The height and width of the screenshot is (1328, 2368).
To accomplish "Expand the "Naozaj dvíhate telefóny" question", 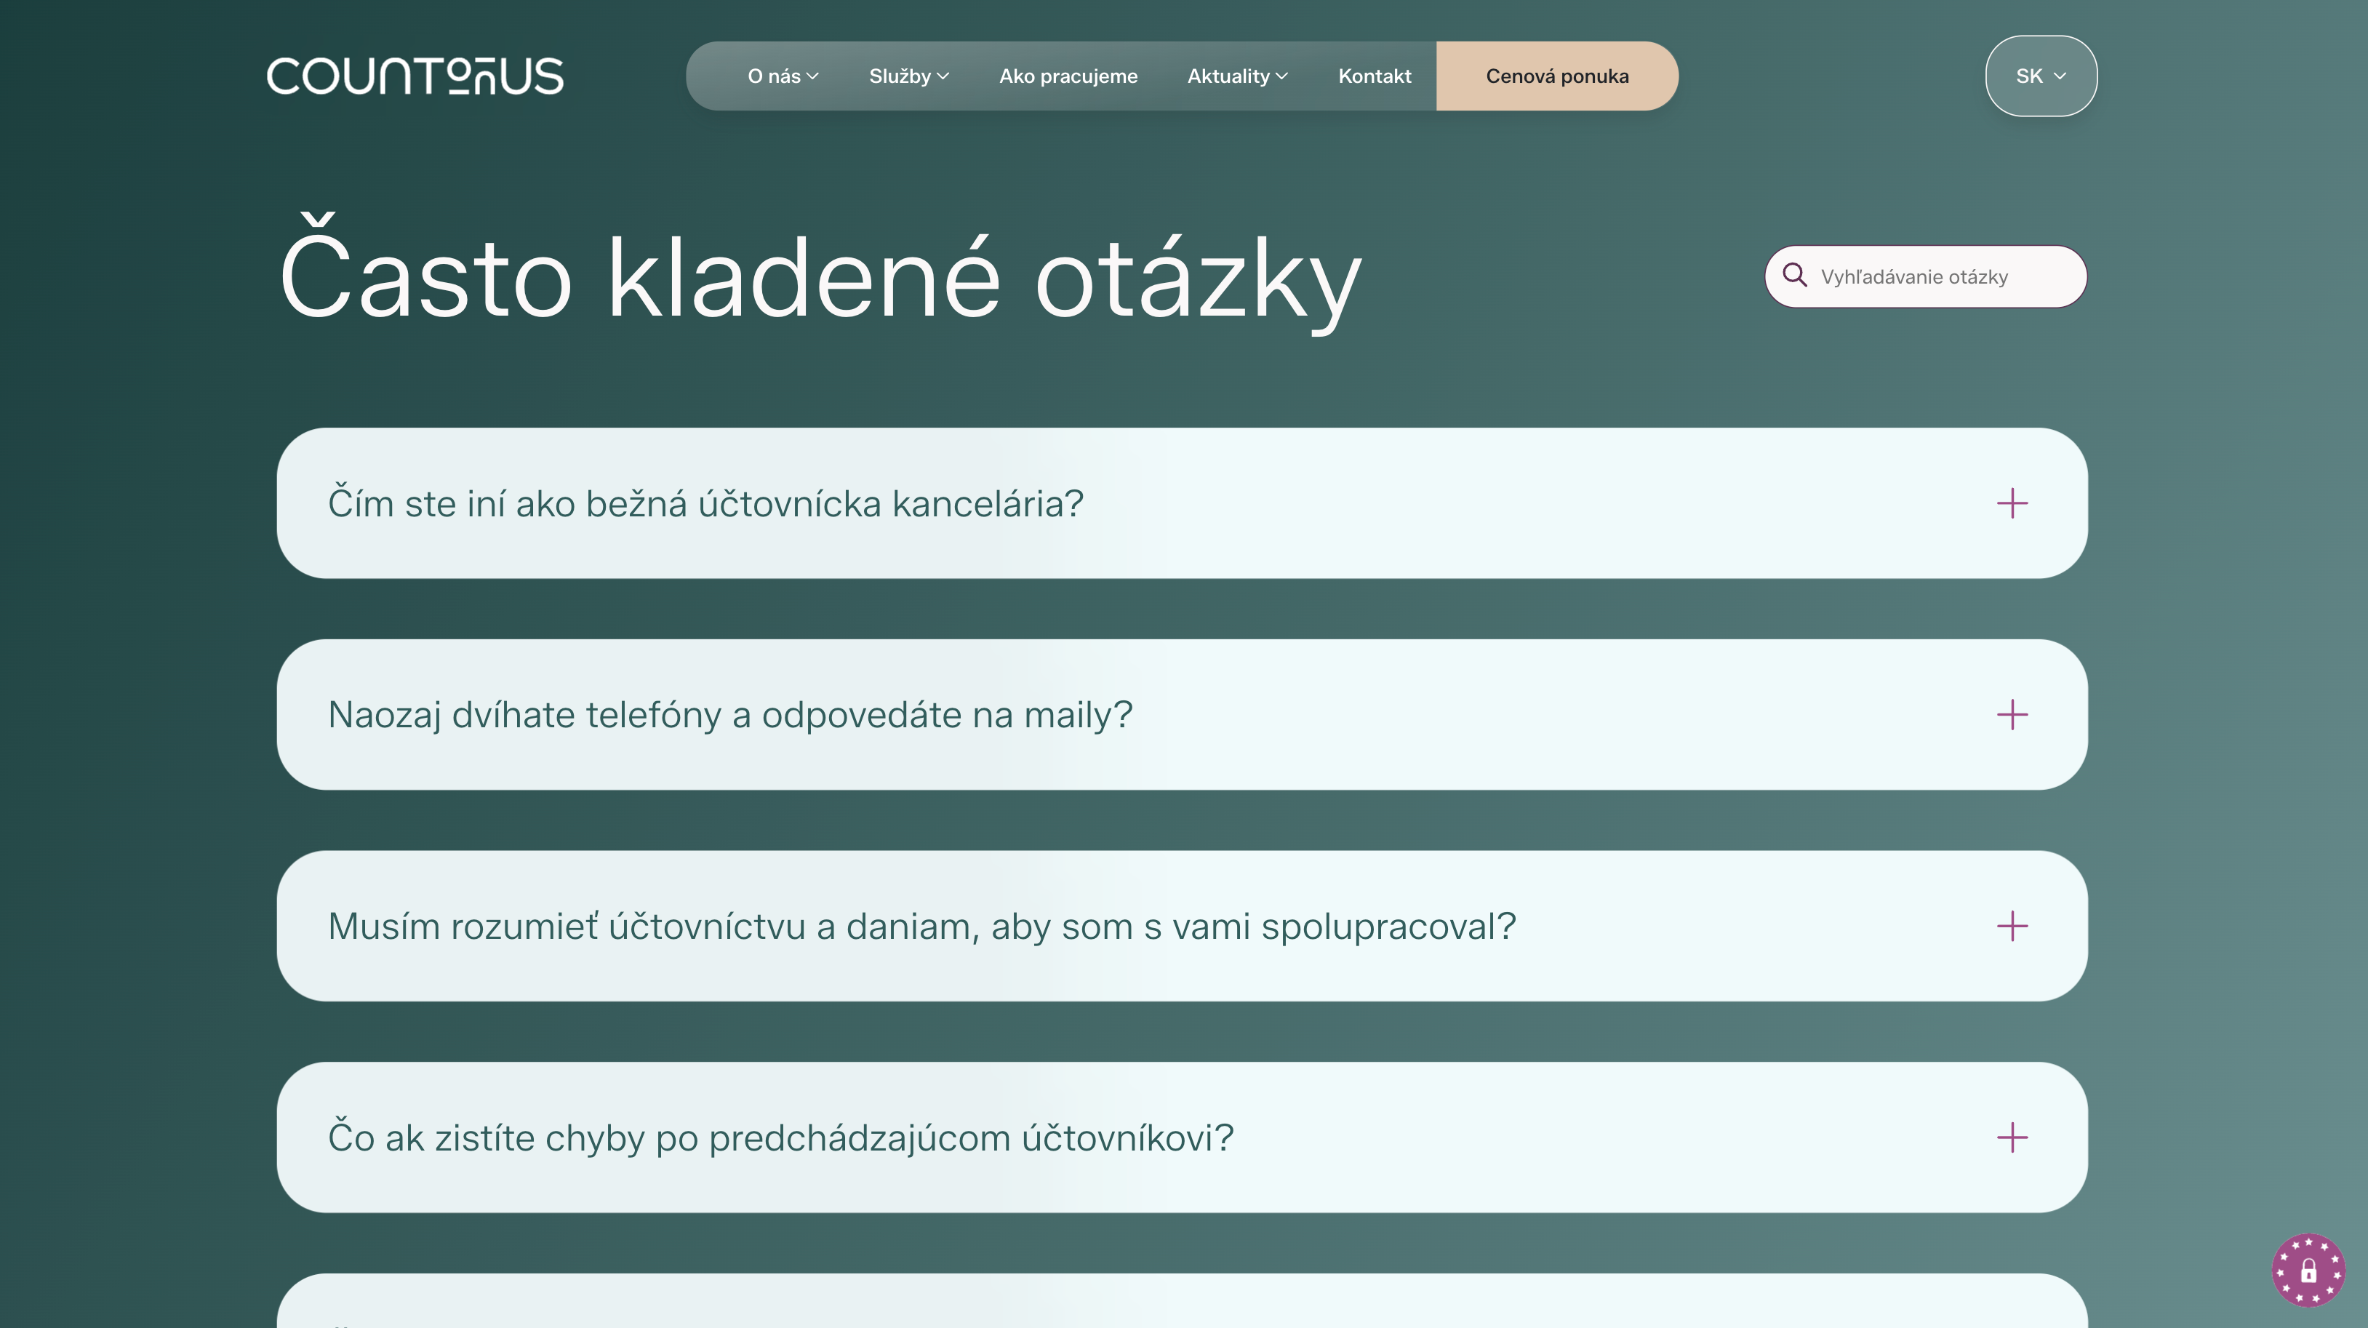I will point(730,715).
